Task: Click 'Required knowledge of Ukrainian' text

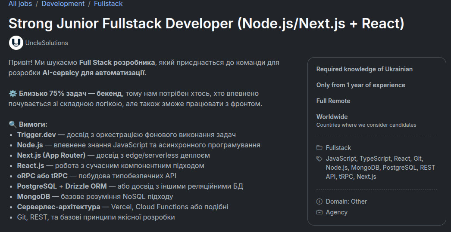Action: click(364, 69)
